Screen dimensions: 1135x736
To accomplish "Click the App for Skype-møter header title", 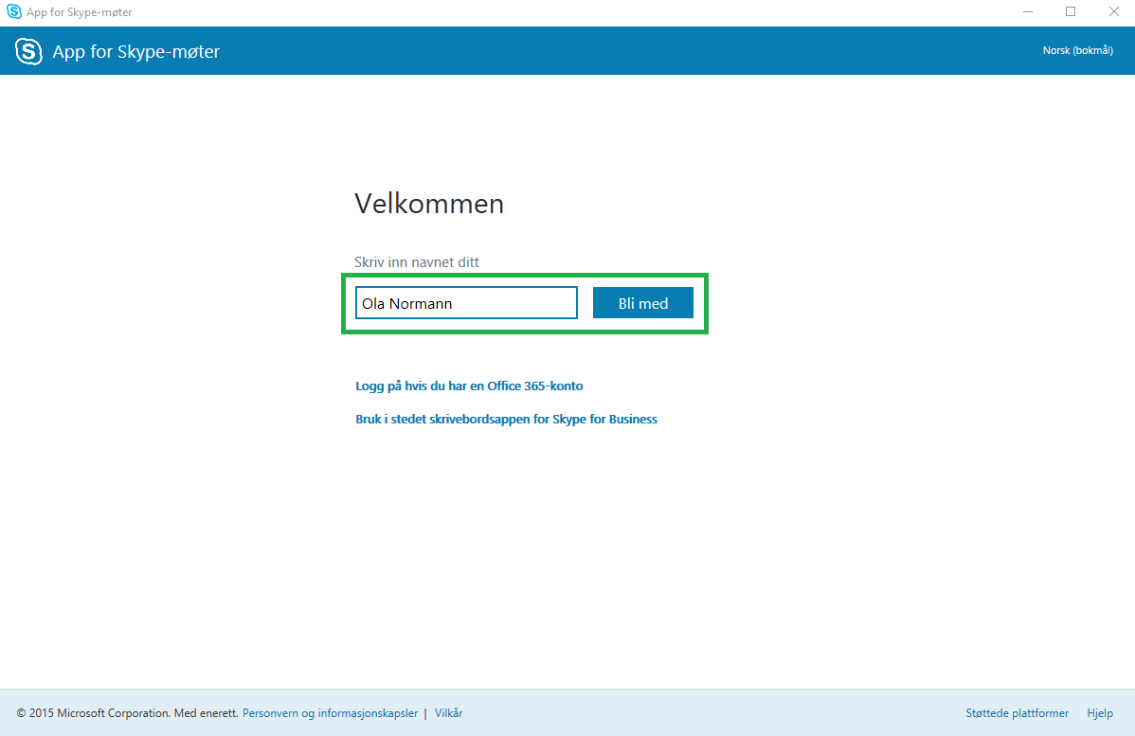I will 136,51.
